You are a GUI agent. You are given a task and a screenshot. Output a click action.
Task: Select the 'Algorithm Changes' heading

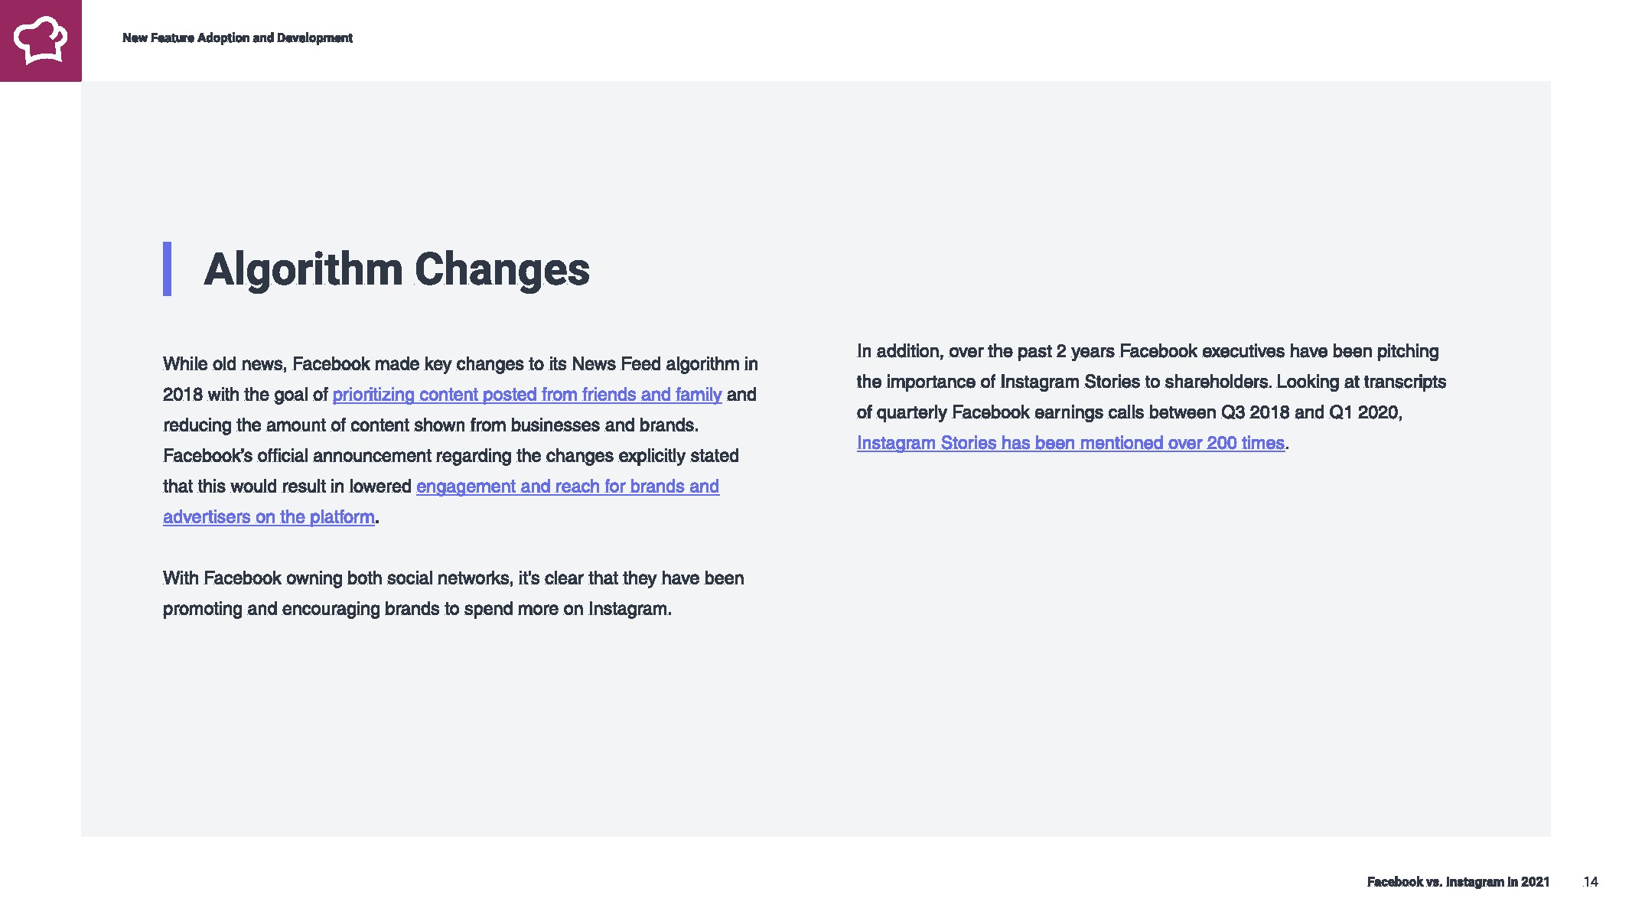click(396, 269)
